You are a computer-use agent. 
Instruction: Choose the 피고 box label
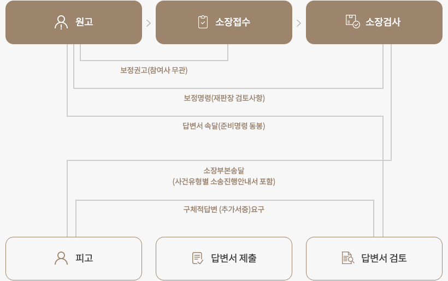click(84, 258)
